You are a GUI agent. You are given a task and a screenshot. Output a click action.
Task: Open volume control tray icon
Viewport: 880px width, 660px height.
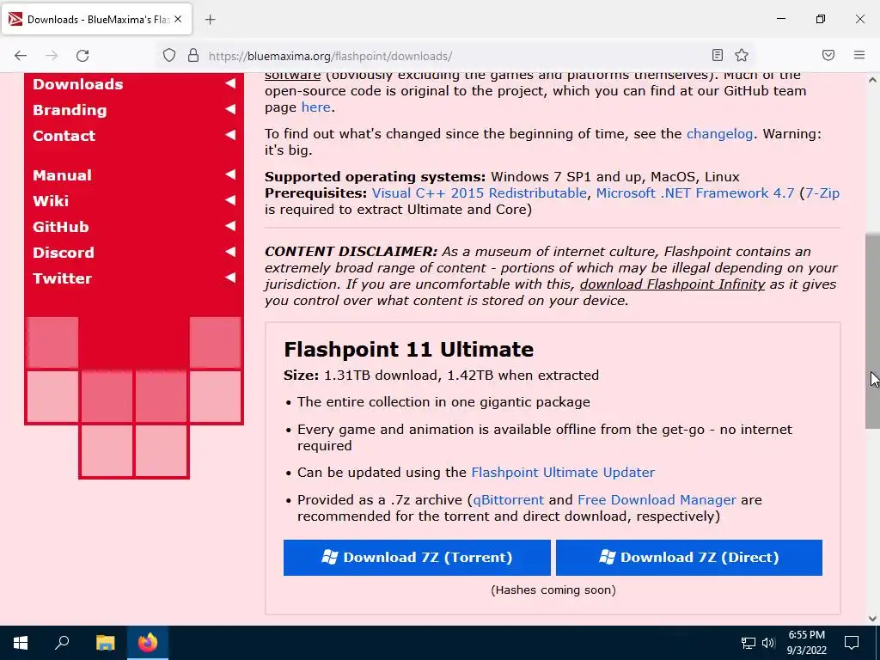[x=768, y=643]
